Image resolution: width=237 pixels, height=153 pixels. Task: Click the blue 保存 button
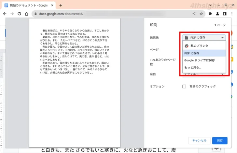click(220, 140)
